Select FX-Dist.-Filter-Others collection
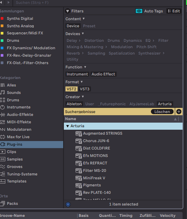 click(28, 63)
